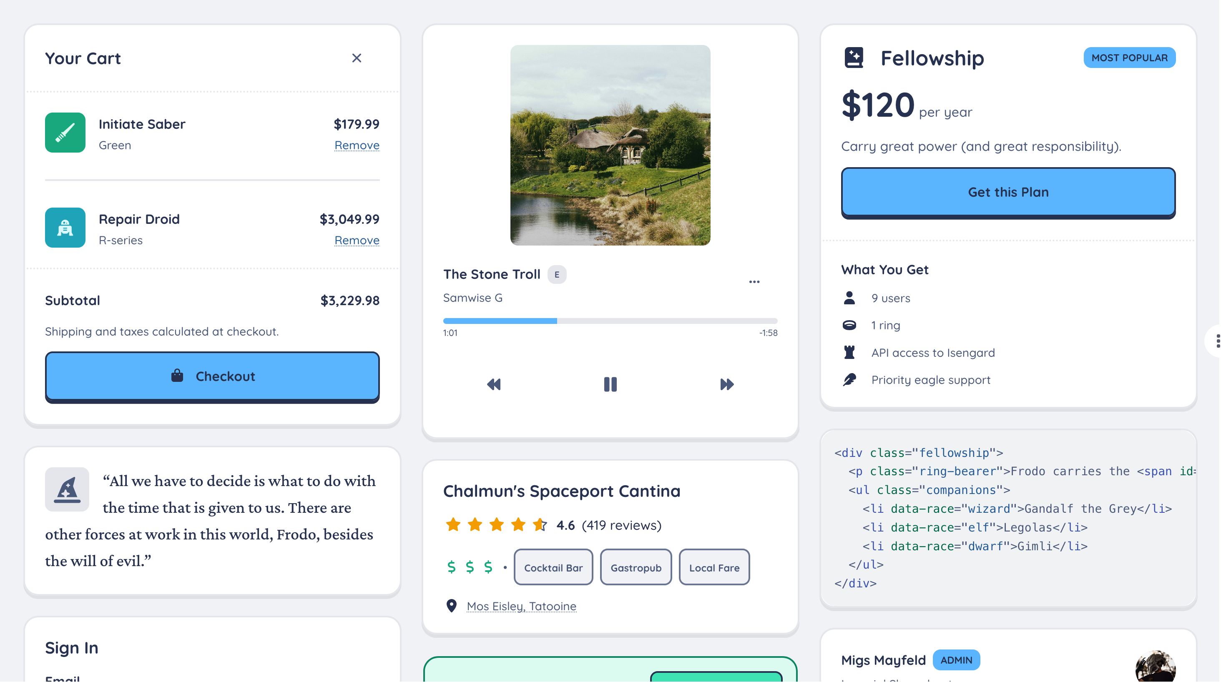Skip back with the rewind button
The width and height of the screenshot is (1221, 682).
(494, 384)
